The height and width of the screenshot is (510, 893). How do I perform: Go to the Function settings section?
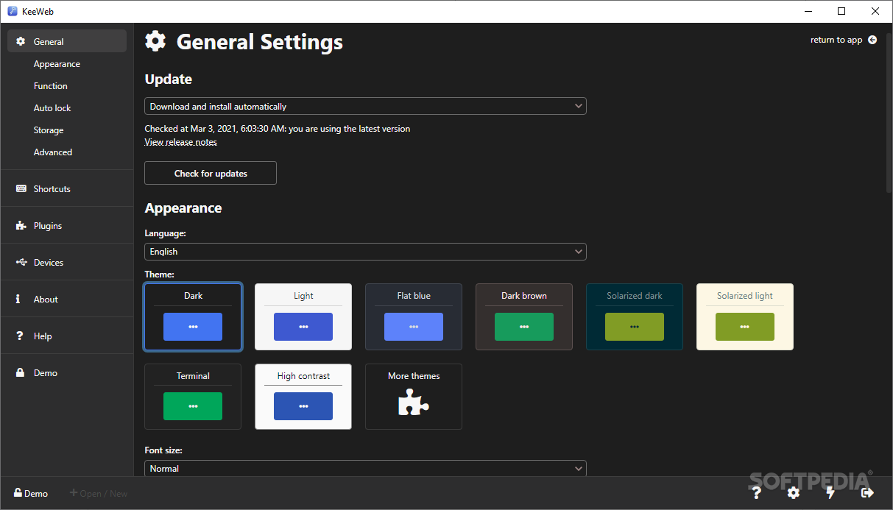pyautogui.click(x=51, y=86)
